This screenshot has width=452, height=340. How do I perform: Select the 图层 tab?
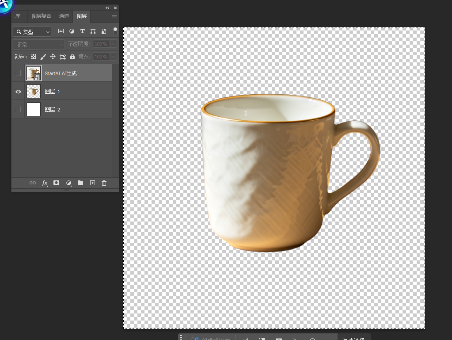point(82,16)
